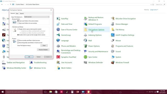
Task: Open Work Folders icon
Action: point(58,68)
